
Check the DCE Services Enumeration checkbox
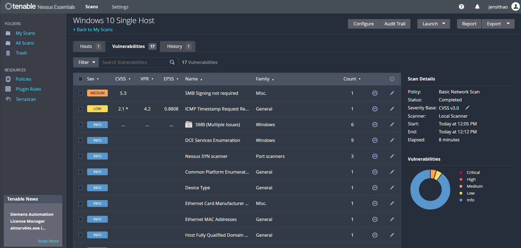click(x=80, y=140)
